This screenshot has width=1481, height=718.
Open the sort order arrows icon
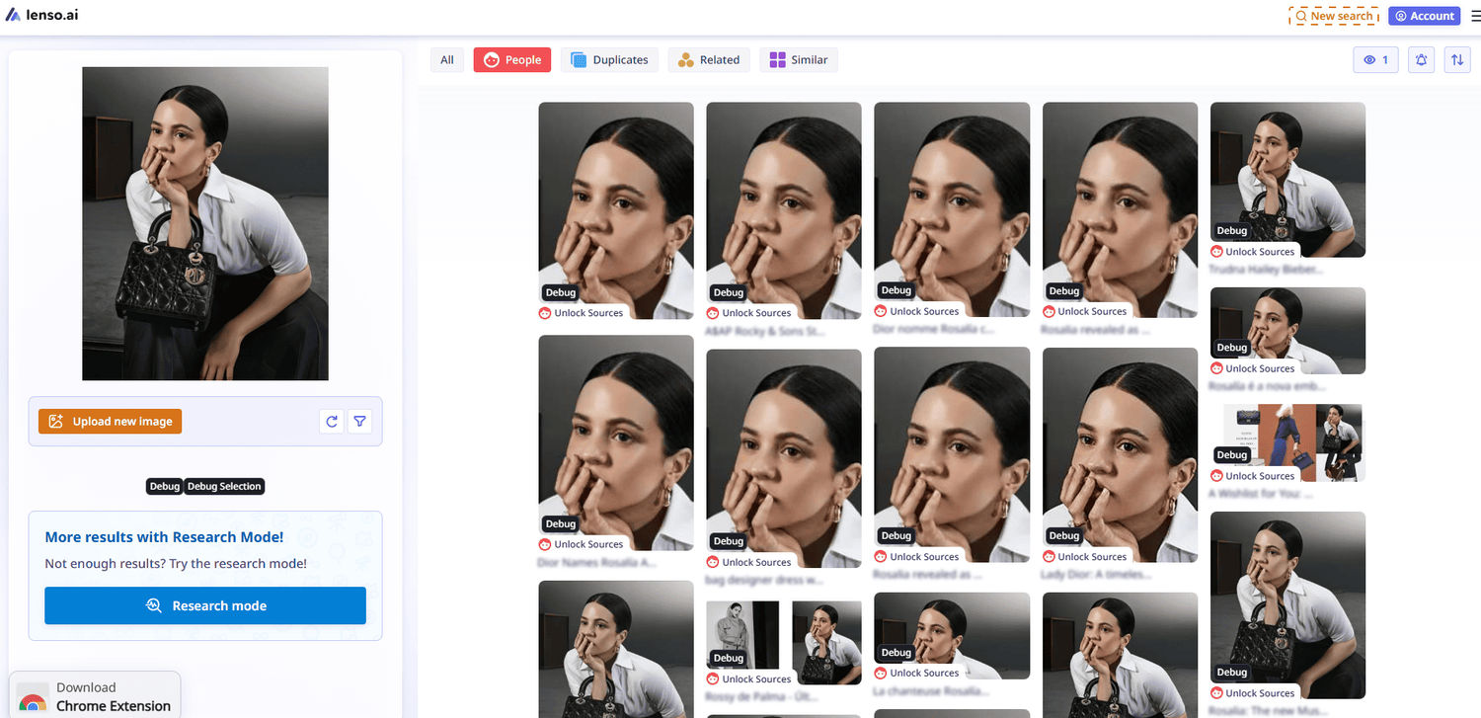1457,60
